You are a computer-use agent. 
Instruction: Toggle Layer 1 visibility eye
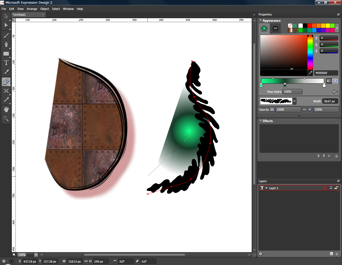[x=331, y=188]
